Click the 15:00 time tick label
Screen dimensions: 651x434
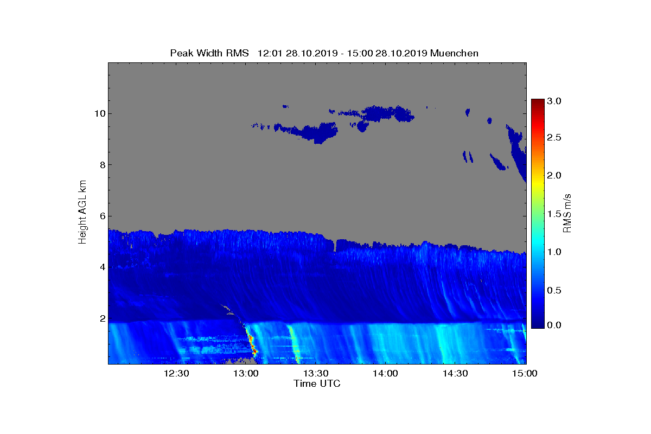pos(525,373)
